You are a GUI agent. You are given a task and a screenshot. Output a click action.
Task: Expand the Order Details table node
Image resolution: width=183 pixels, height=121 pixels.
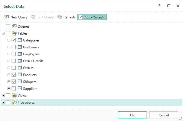[x=9, y=61]
